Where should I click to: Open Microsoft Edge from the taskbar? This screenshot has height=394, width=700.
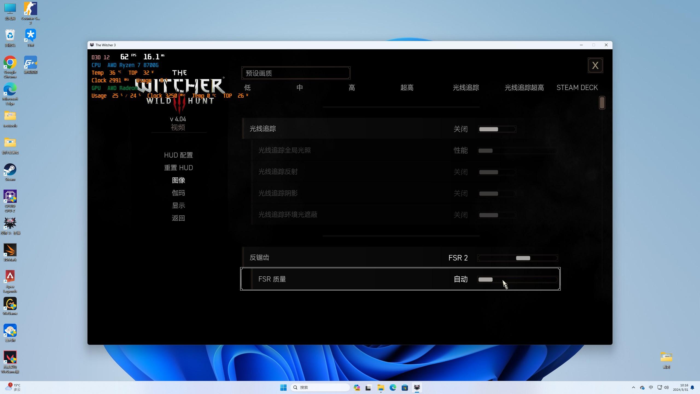(x=393, y=387)
